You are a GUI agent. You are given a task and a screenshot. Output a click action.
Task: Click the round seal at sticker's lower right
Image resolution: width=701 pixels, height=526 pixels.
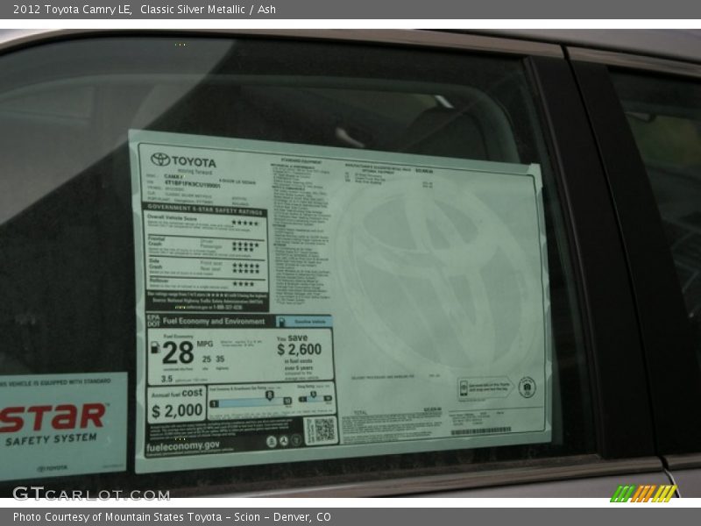pyautogui.click(x=527, y=387)
